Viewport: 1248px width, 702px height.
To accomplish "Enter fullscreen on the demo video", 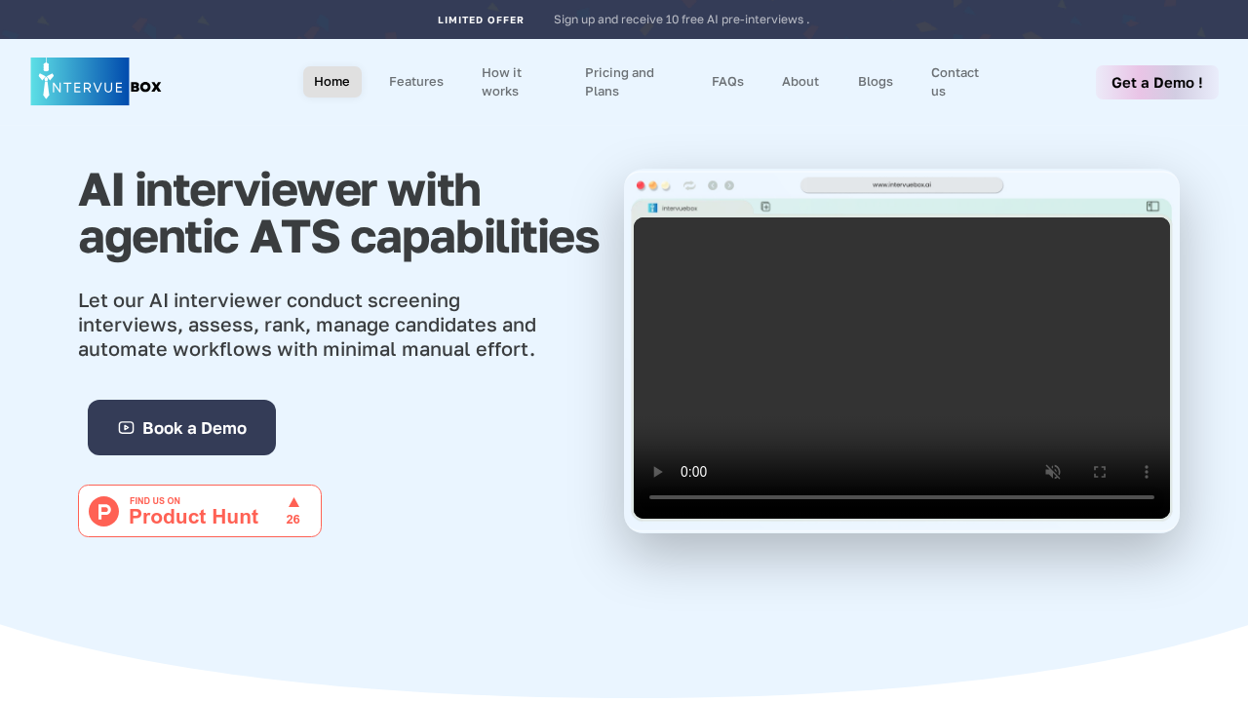I will click(x=1100, y=472).
